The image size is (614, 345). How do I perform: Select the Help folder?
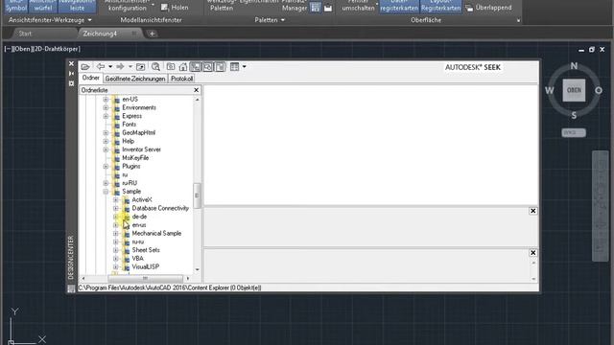[x=128, y=141]
